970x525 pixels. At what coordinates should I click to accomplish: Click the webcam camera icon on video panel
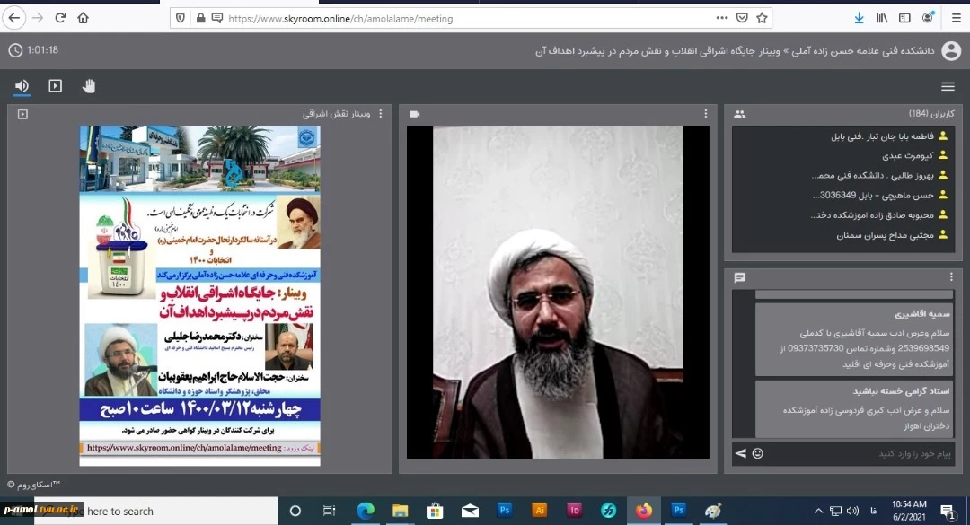(414, 114)
